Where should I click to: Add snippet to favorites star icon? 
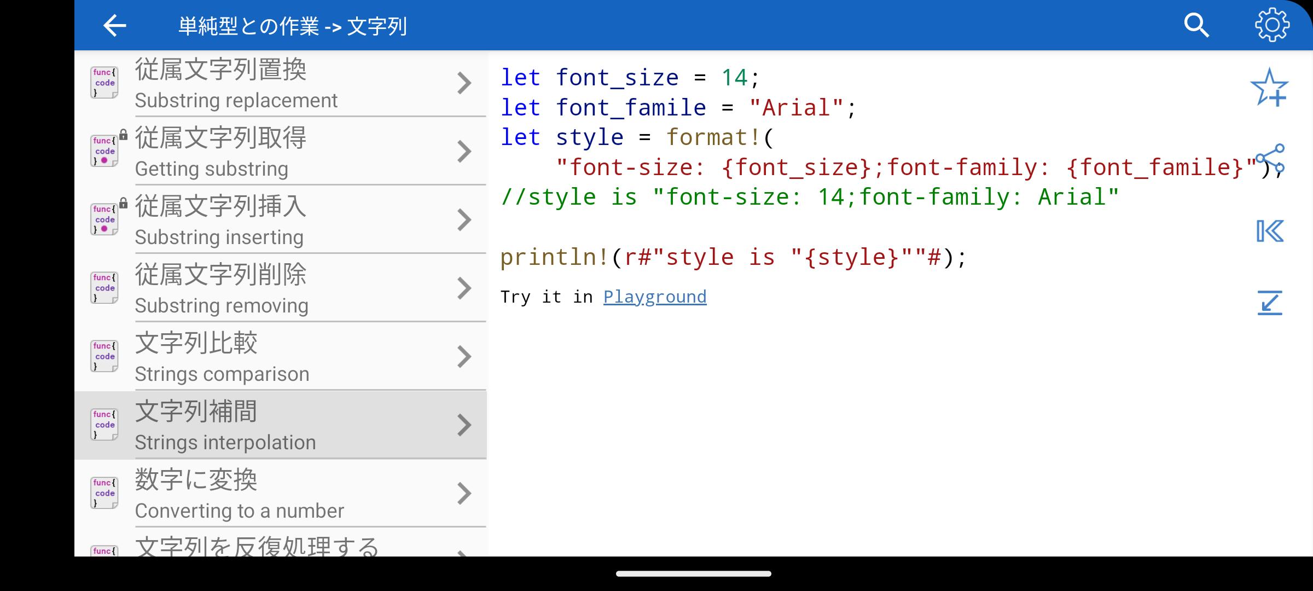tap(1269, 88)
